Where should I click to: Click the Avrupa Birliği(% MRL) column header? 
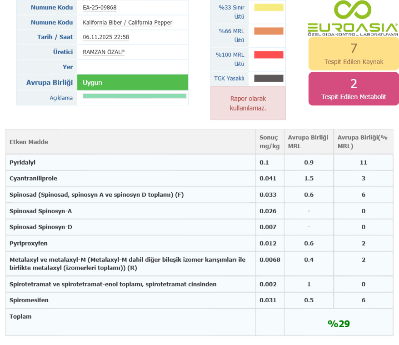pyautogui.click(x=362, y=142)
